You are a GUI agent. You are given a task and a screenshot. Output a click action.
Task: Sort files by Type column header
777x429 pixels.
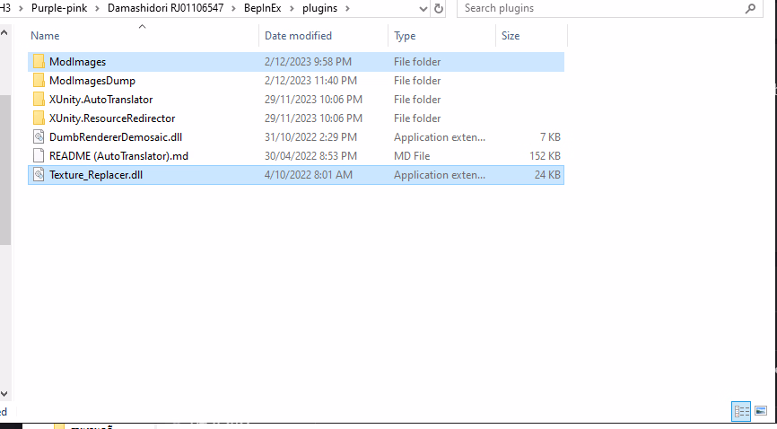coord(406,36)
